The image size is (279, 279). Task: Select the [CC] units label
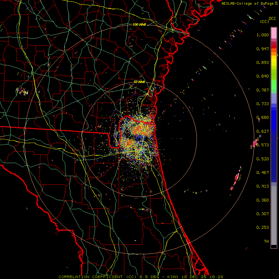[x=264, y=21]
